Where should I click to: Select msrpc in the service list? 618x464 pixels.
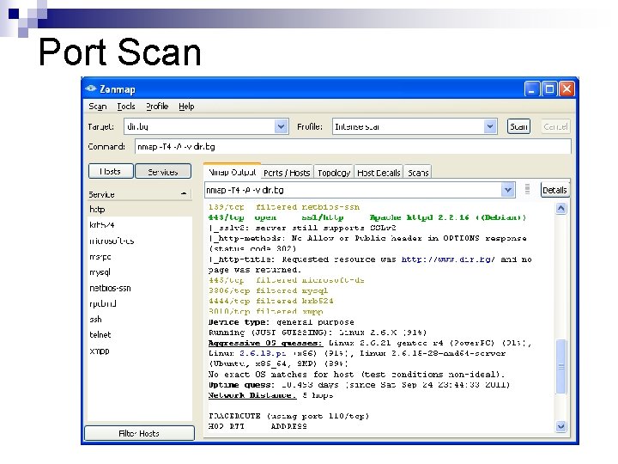140,256
